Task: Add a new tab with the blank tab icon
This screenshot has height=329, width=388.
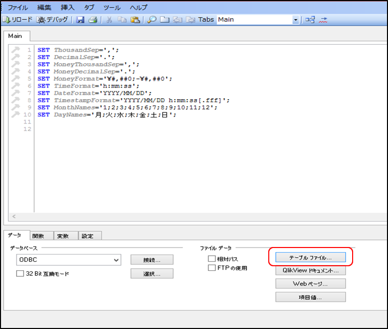Action: 165,20
